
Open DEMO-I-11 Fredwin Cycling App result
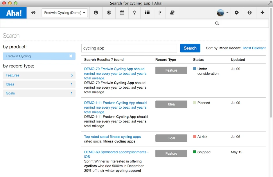(x=115, y=107)
